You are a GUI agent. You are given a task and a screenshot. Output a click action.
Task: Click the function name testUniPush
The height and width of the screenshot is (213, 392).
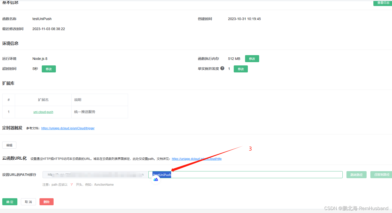(42, 19)
